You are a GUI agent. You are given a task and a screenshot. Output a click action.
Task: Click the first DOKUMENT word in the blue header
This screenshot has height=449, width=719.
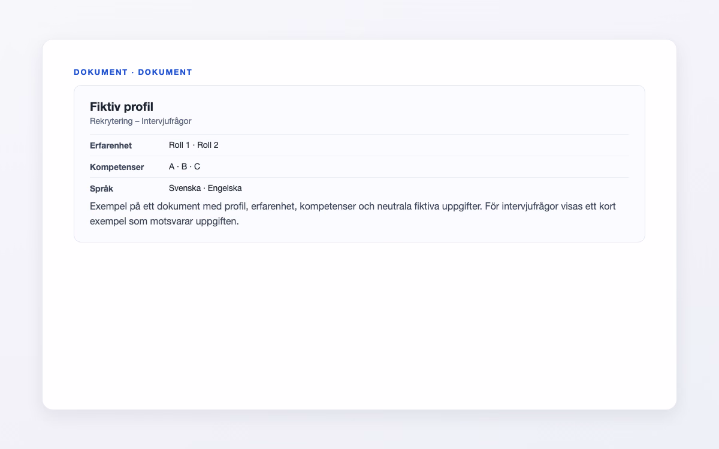101,72
